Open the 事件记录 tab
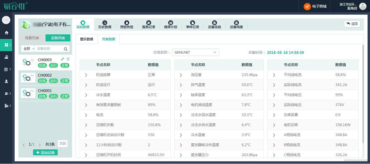The image size is (370, 164). pyautogui.click(x=193, y=24)
